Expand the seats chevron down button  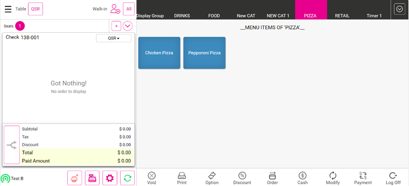[128, 26]
